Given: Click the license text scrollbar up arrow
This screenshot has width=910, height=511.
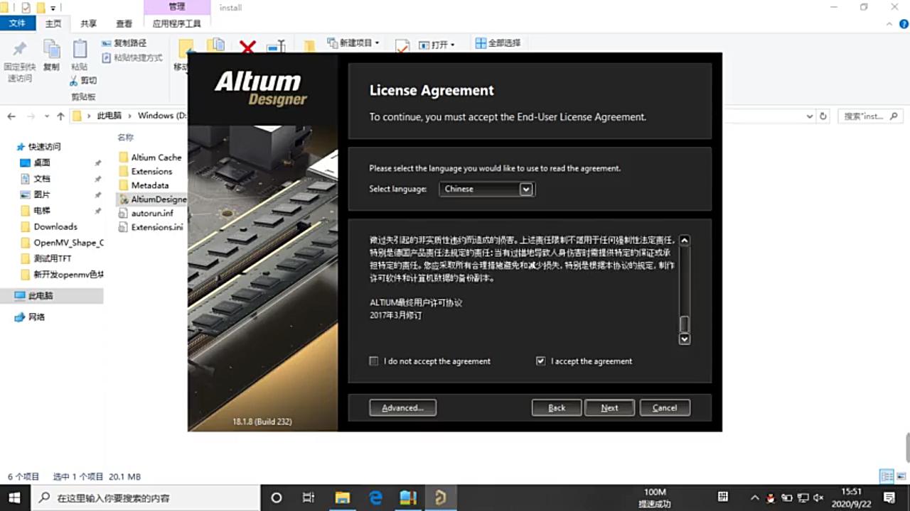Looking at the screenshot, I should [685, 241].
